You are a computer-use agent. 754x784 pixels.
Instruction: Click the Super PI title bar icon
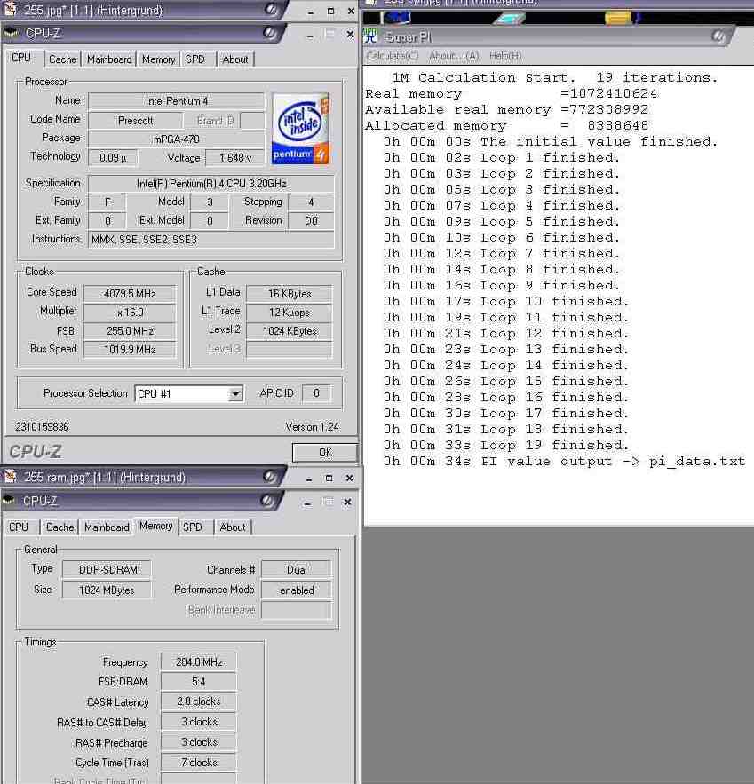(370, 36)
